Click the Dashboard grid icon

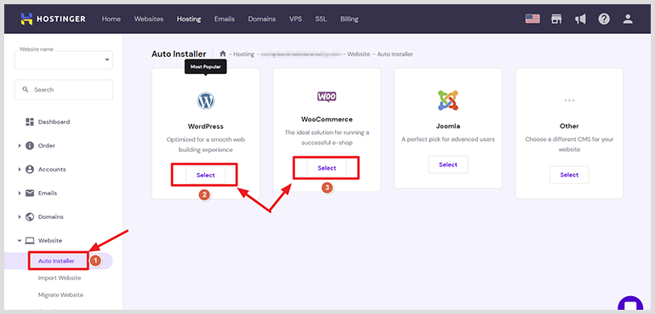pyautogui.click(x=29, y=121)
